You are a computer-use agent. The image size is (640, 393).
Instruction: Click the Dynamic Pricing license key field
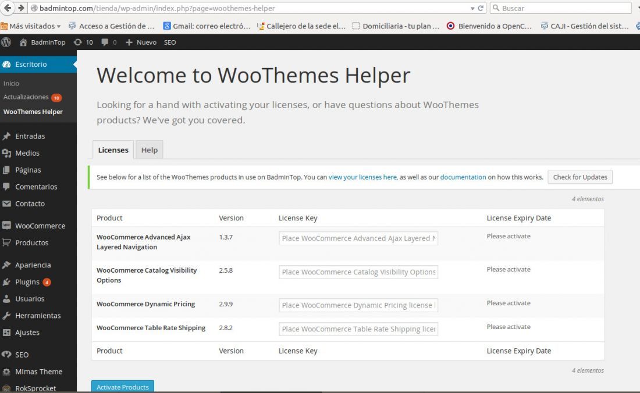(x=358, y=305)
